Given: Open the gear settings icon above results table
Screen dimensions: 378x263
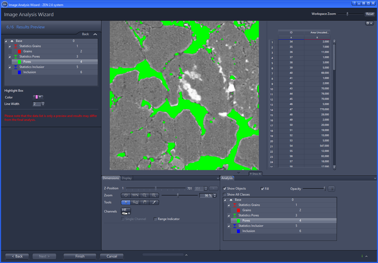Looking at the screenshot, I should pos(368,23).
